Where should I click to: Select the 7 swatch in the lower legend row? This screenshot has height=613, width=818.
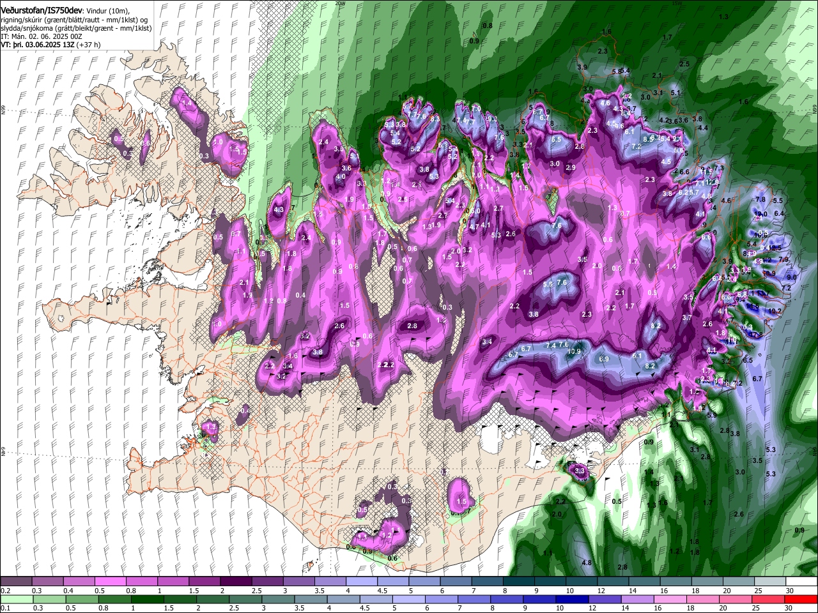coord(474,599)
